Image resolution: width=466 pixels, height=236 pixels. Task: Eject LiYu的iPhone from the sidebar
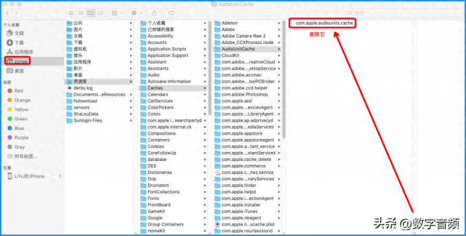click(x=60, y=176)
